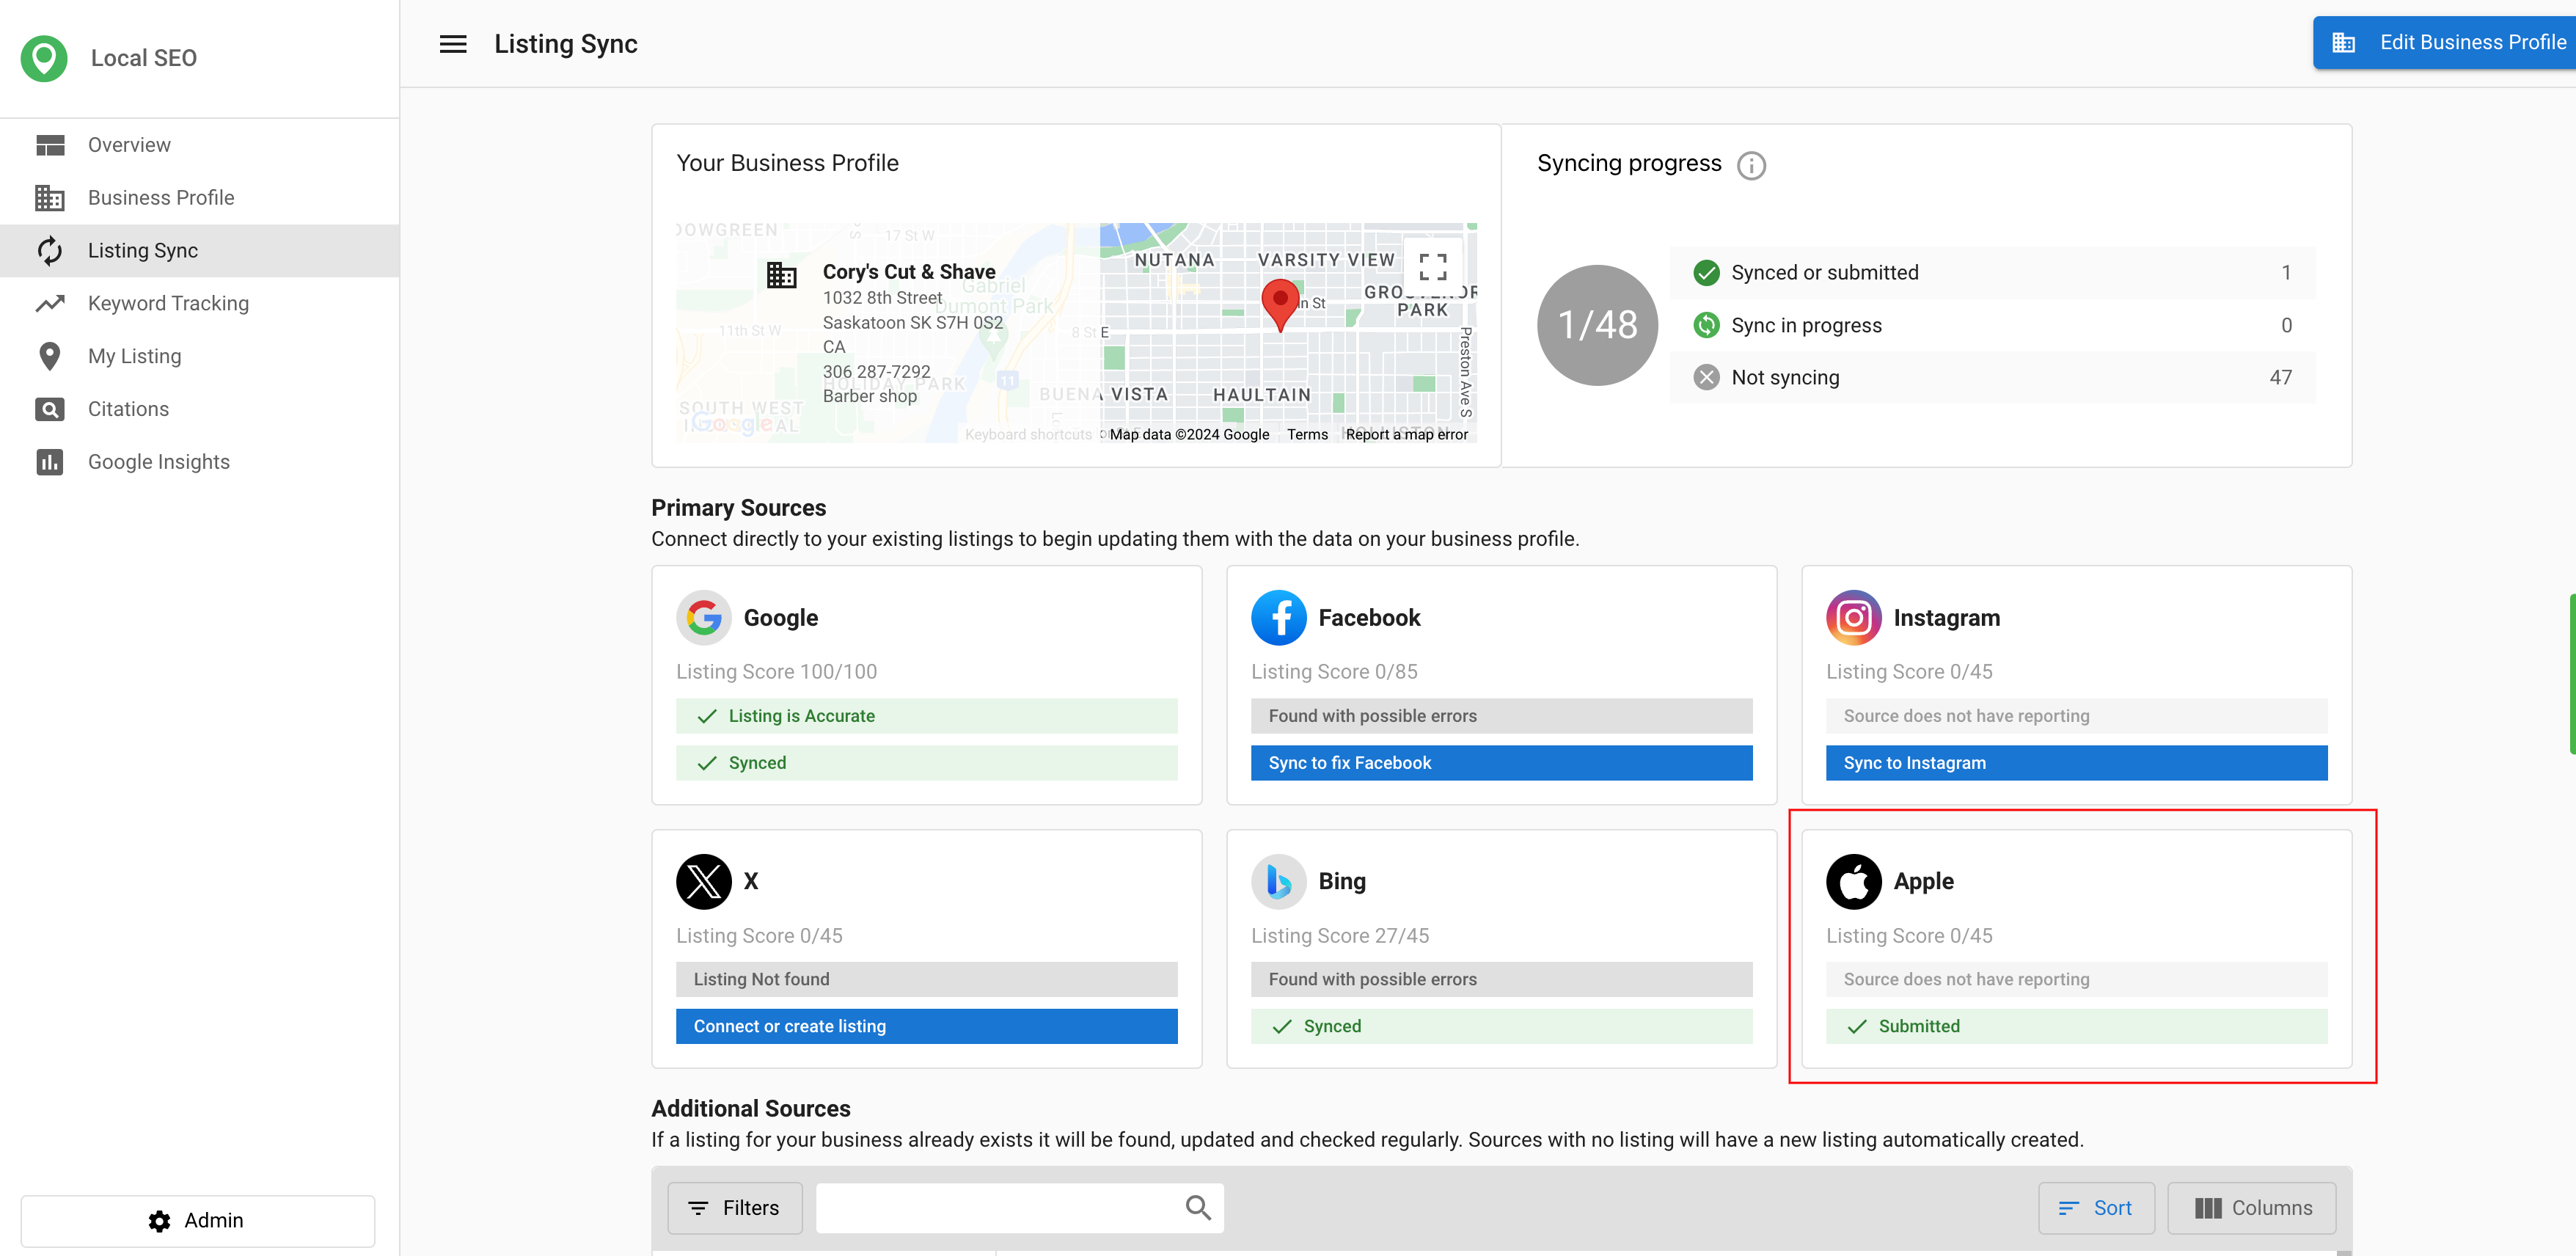Open Google Insights in the sidebar
2576x1256 pixels.
click(200, 462)
